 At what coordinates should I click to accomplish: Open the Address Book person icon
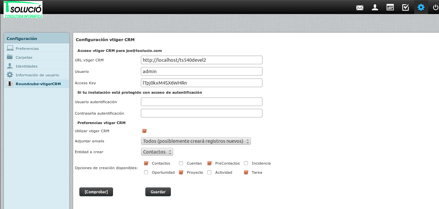click(375, 8)
